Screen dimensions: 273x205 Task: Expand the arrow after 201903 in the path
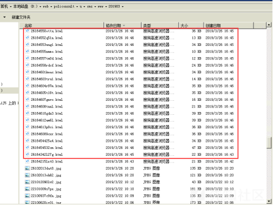123,7
